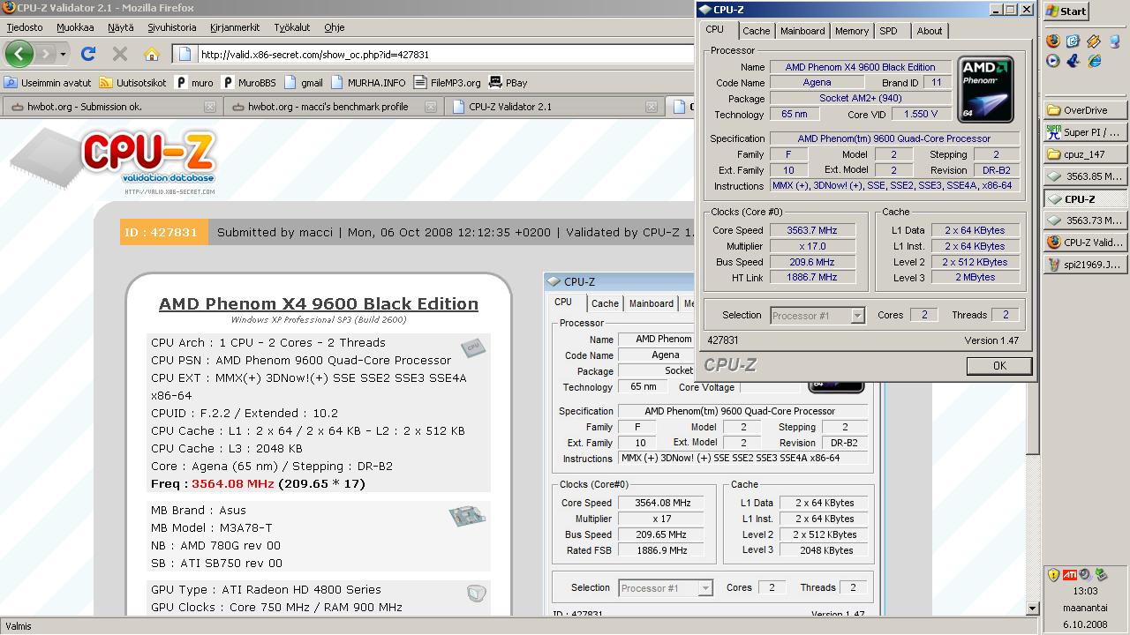Click the AMD Phenom logo in CPU-Z
The width and height of the screenshot is (1130, 635).
click(985, 89)
